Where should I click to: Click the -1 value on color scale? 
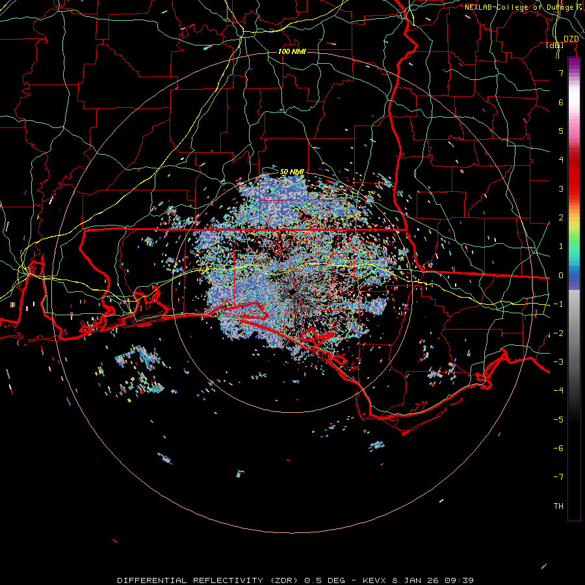(x=558, y=304)
